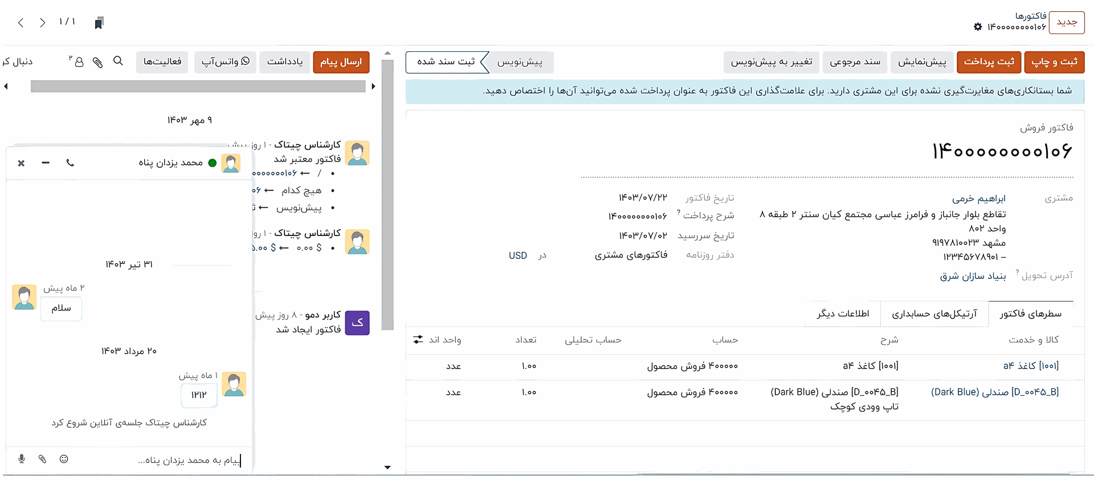Open the followers user icon in chatter

tap(78, 61)
